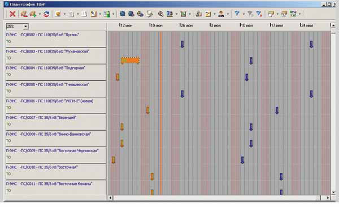
Task: Click the 19 июн date header
Action: 156,25
